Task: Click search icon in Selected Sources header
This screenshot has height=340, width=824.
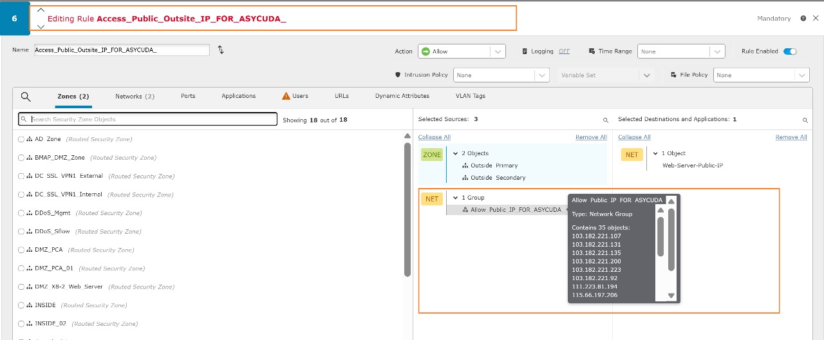Action: tap(605, 120)
